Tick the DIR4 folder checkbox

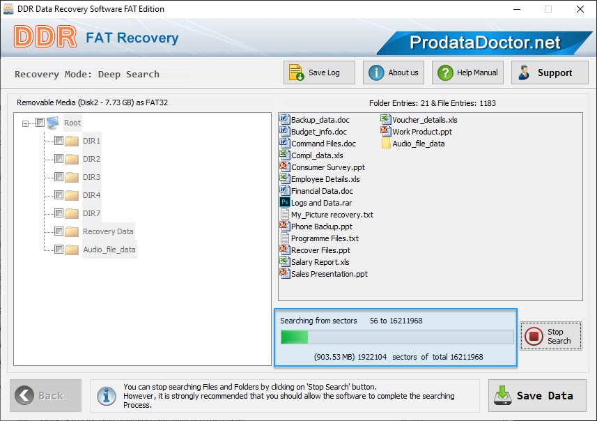click(59, 195)
